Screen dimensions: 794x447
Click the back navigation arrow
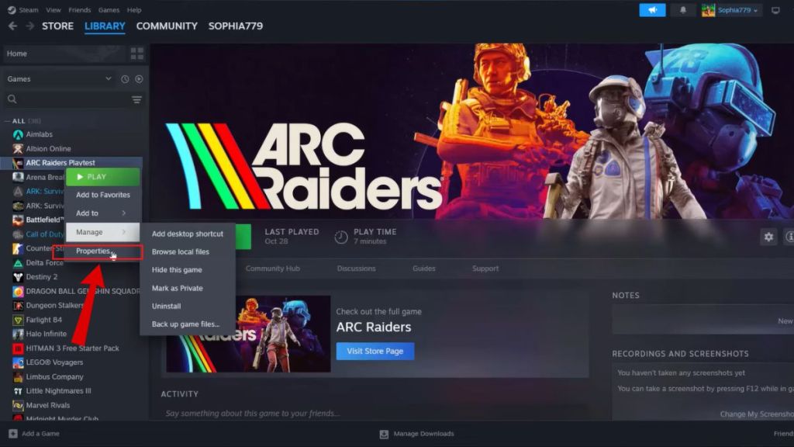pos(11,26)
